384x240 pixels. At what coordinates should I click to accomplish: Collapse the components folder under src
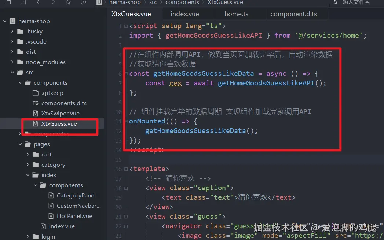[x=20, y=83]
